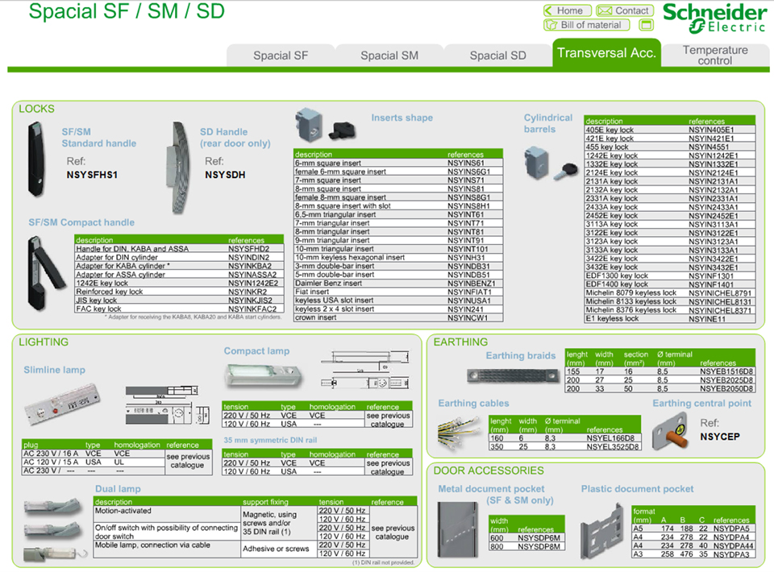Click the Daimler Benz insert row
774x572 pixels.
pos(398,283)
